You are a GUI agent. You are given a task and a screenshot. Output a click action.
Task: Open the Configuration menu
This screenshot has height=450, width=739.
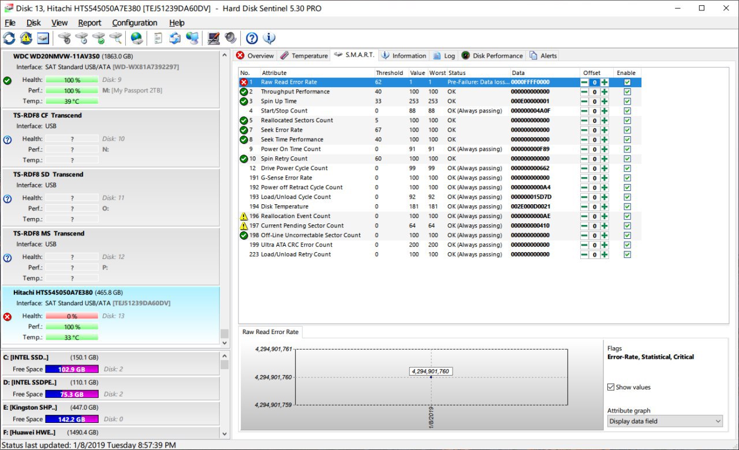pyautogui.click(x=135, y=23)
